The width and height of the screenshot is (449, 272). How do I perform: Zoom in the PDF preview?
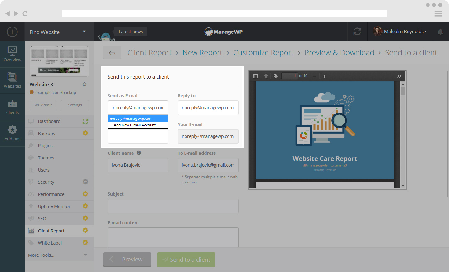click(x=325, y=76)
